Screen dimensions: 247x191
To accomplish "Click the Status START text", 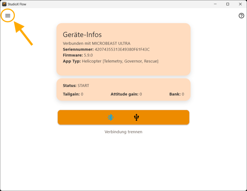I will pos(76,85).
